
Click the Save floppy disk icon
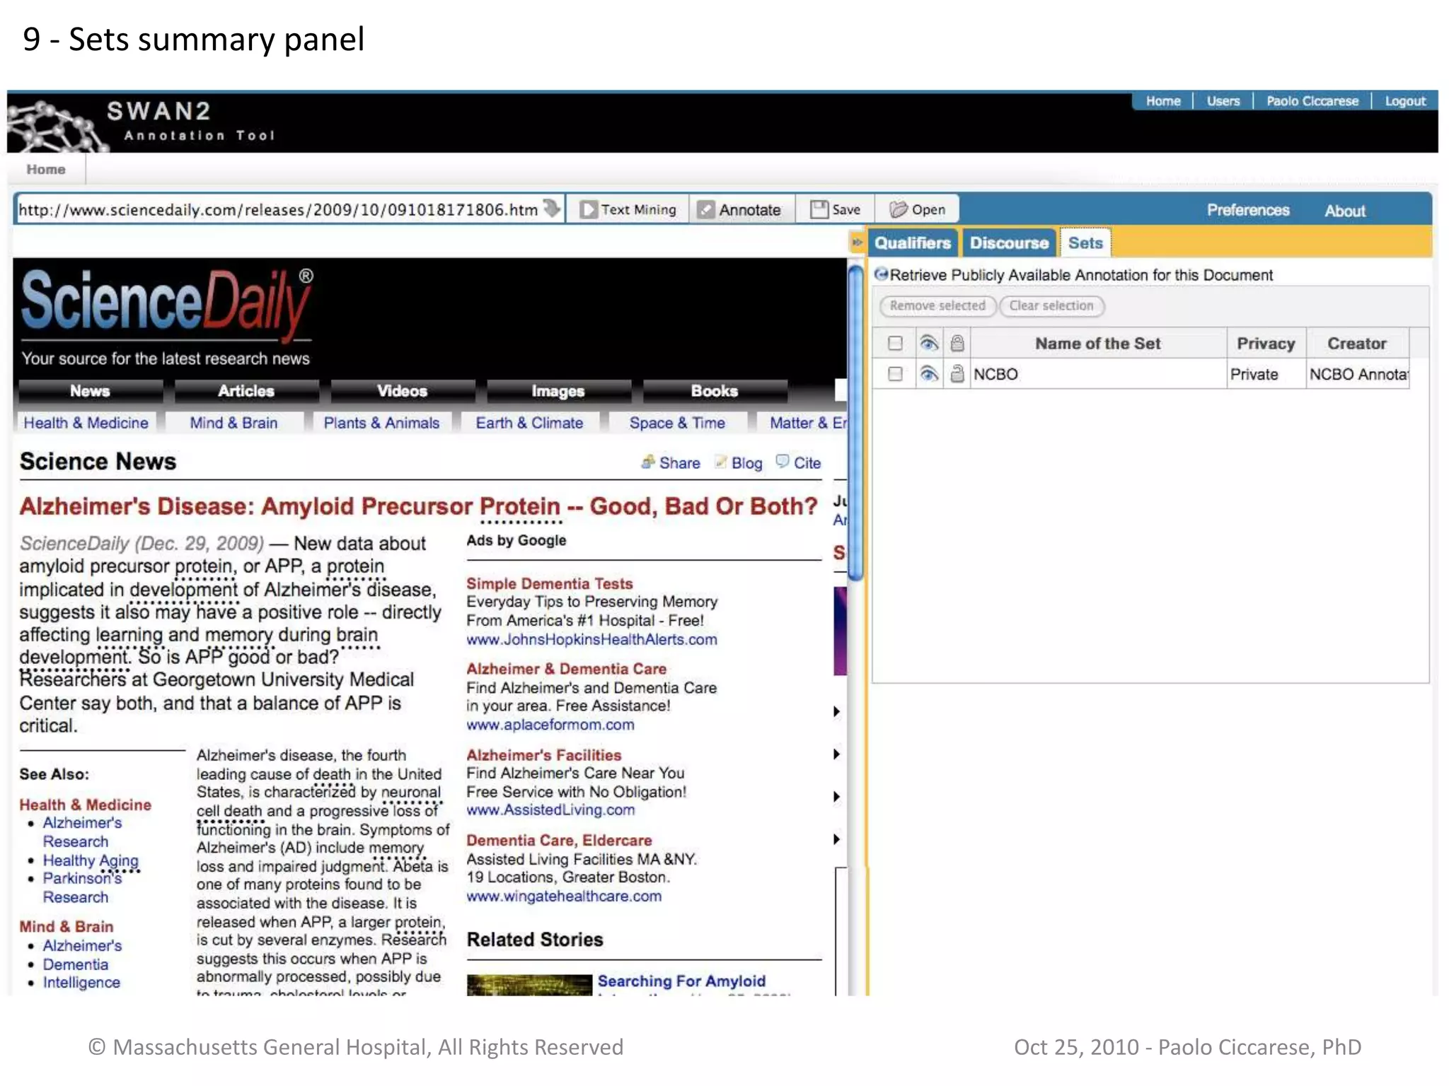point(819,209)
